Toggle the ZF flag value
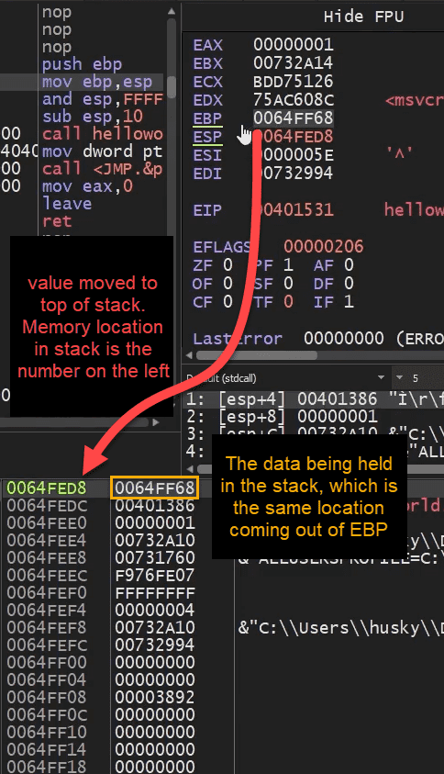Screen dimensions: 444x774 [228, 265]
